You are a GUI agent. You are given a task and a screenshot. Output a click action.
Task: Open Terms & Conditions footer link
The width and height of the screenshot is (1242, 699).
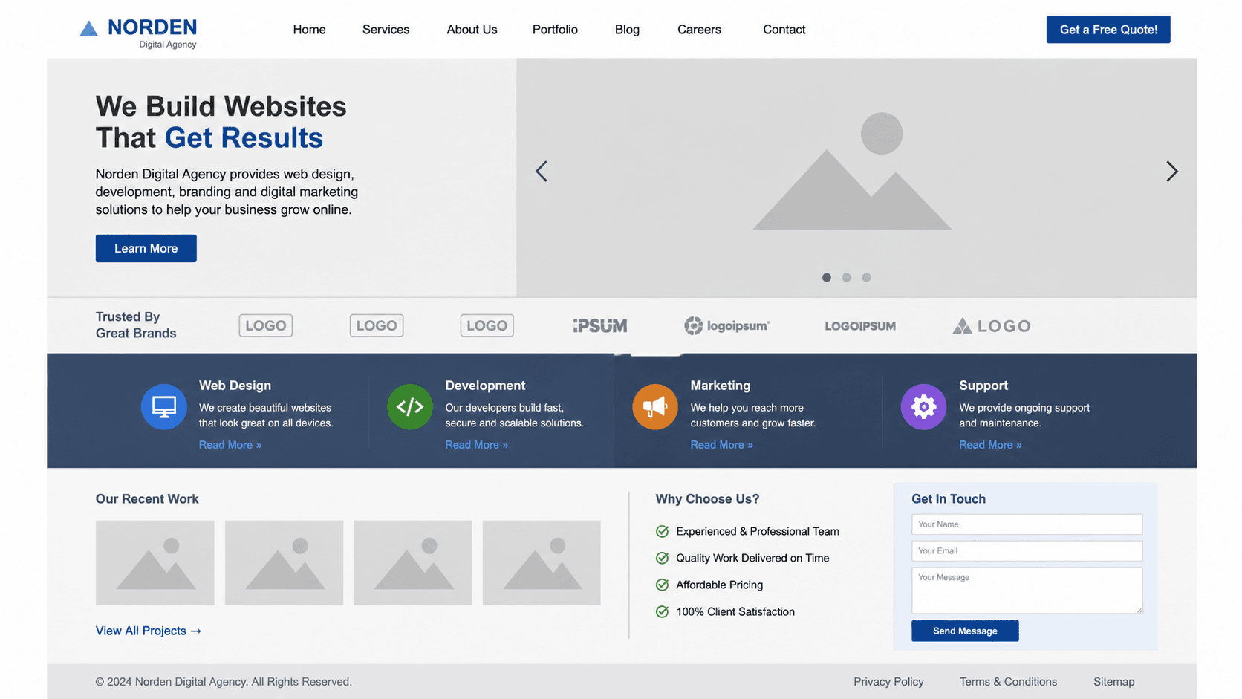click(x=1008, y=682)
